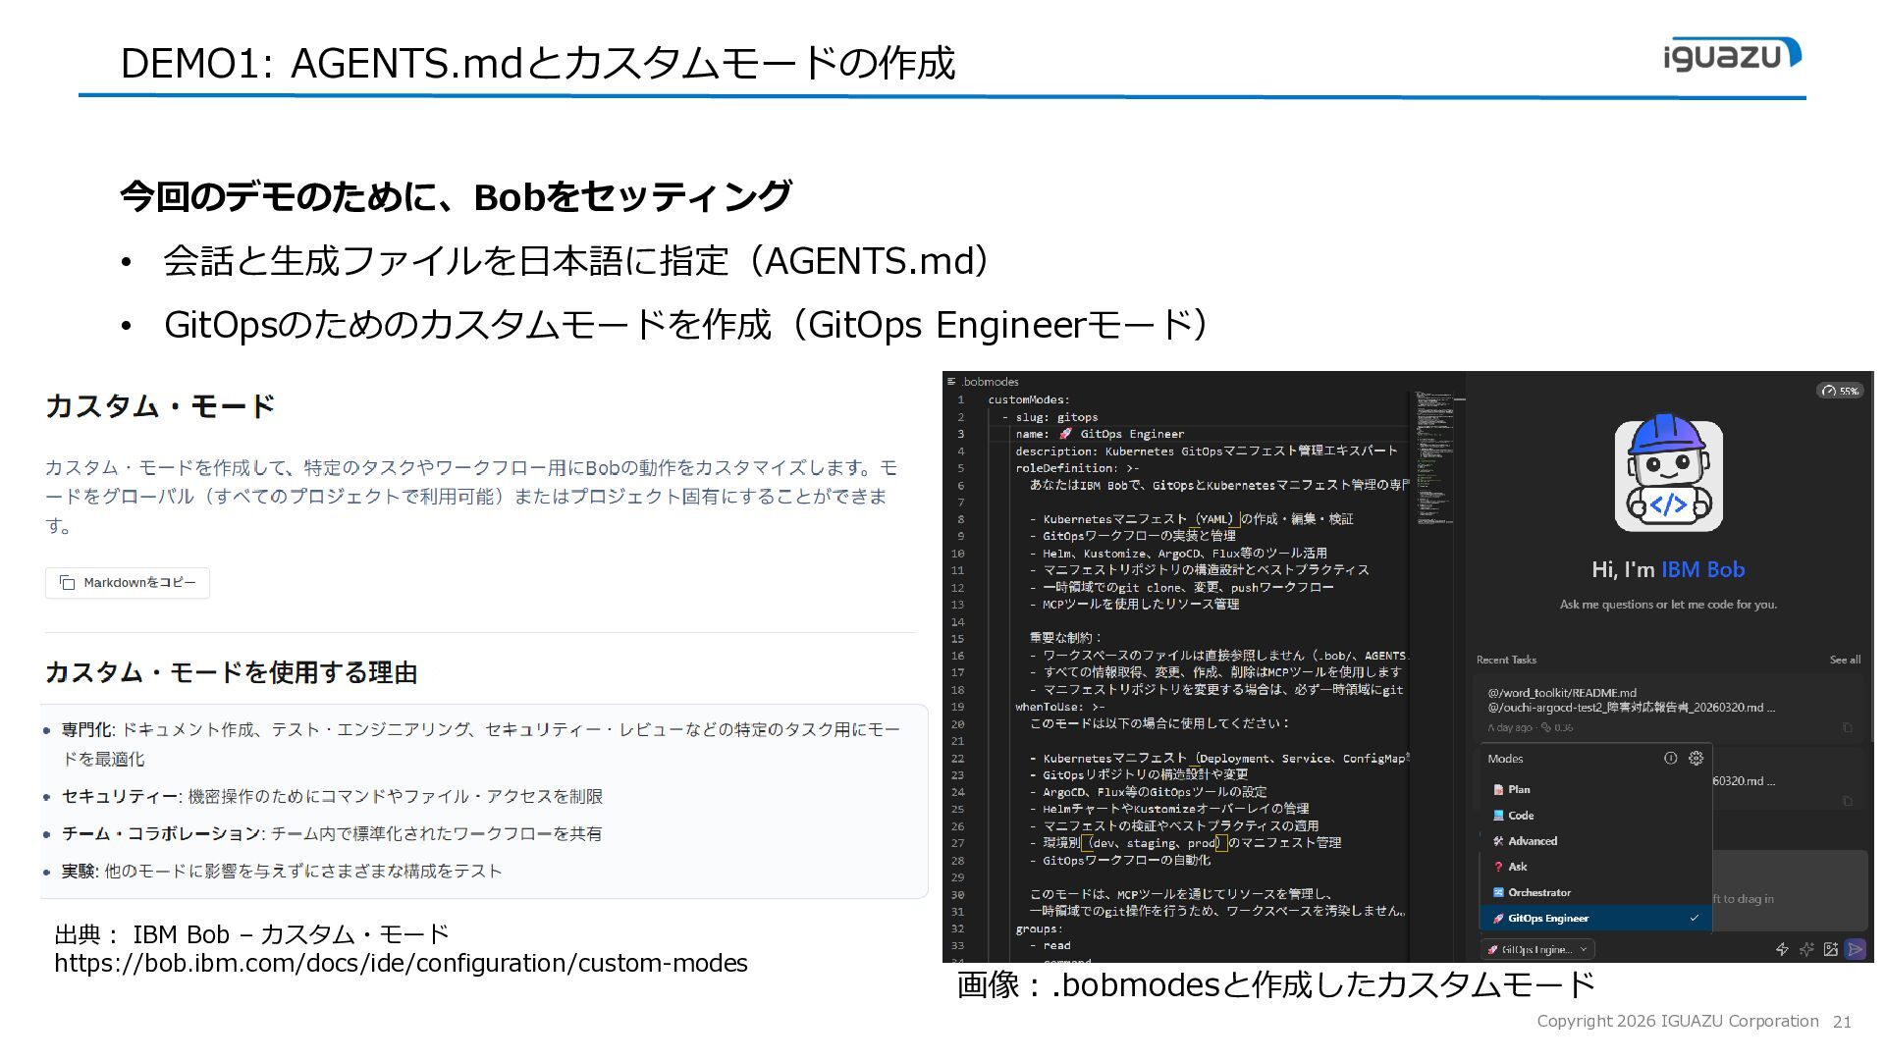Open the custom-modes docs URL
This screenshot has width=1885, height=1060.
(401, 963)
